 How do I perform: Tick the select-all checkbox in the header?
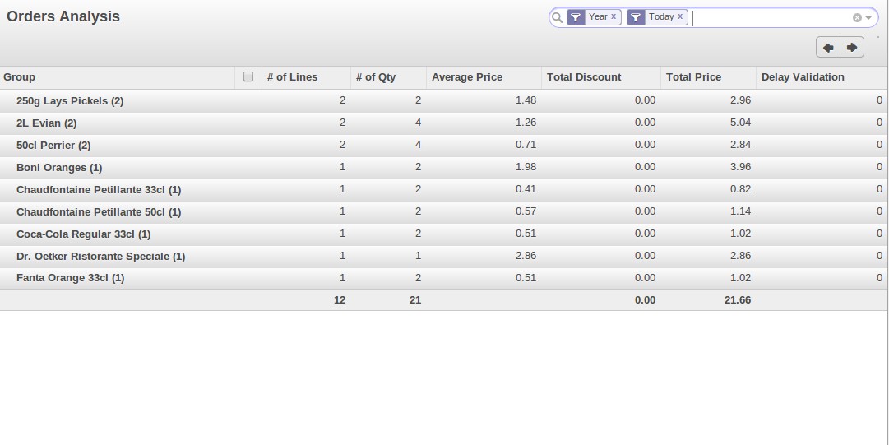point(248,76)
